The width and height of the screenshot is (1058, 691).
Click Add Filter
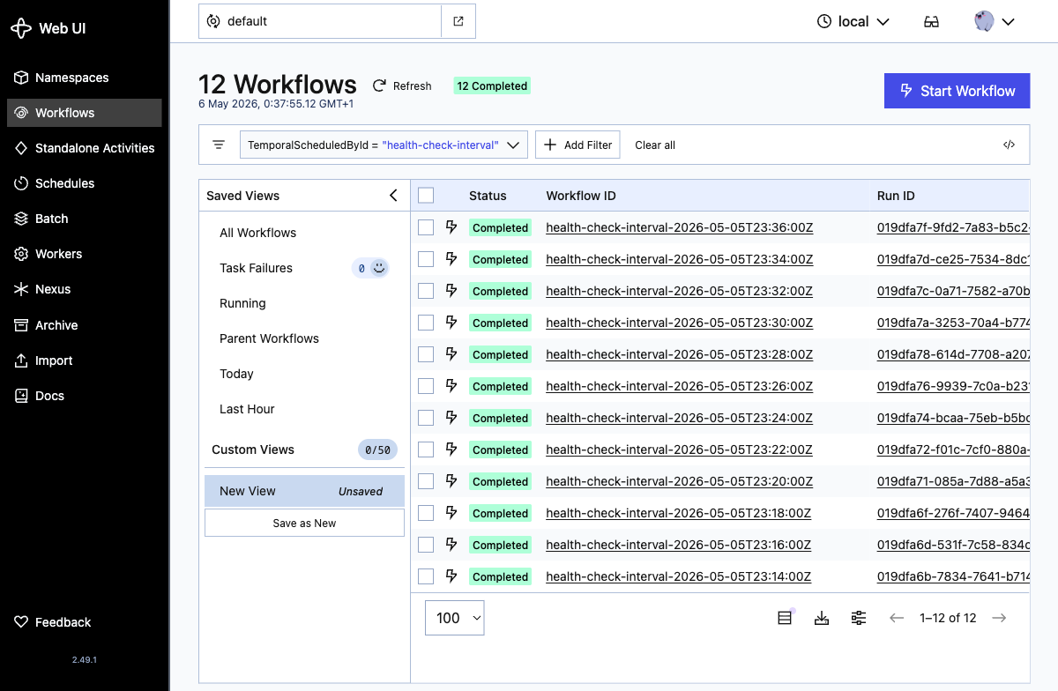pyautogui.click(x=577, y=145)
